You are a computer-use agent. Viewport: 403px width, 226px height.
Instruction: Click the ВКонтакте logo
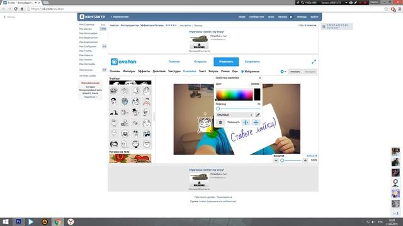click(93, 17)
